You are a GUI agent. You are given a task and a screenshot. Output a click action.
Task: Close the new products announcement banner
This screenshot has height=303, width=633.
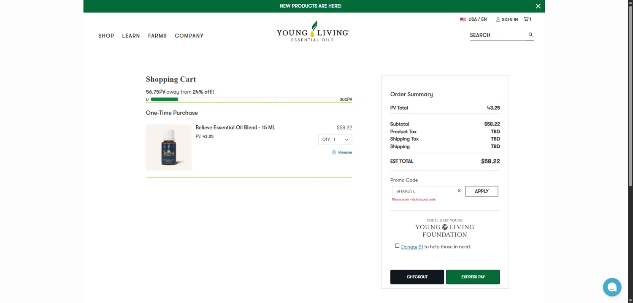pos(538,6)
